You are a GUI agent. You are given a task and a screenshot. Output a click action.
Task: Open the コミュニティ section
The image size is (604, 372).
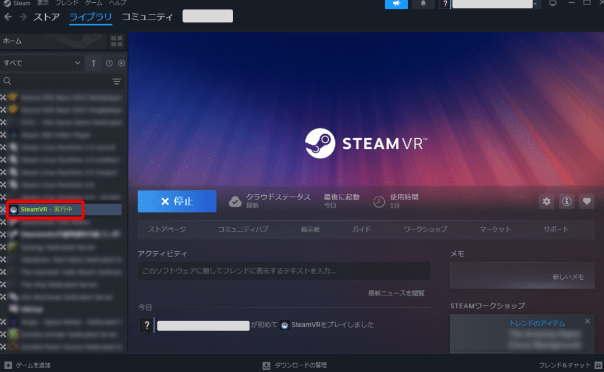147,17
